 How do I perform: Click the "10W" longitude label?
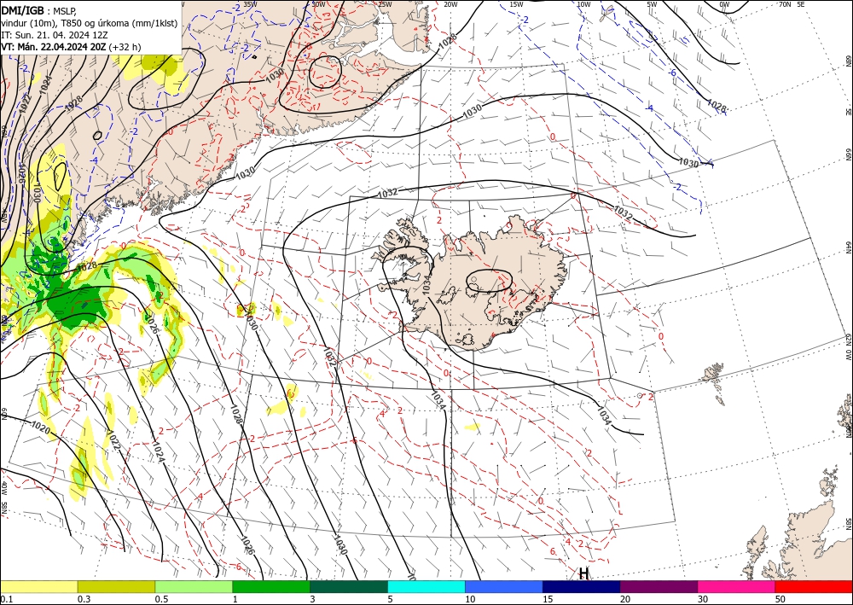coord(583,4)
